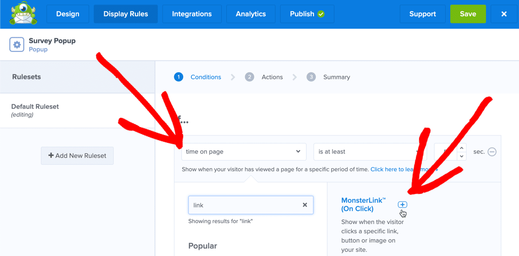Click the Survey Popup campaign name
Image resolution: width=519 pixels, height=256 pixels.
[x=52, y=41]
